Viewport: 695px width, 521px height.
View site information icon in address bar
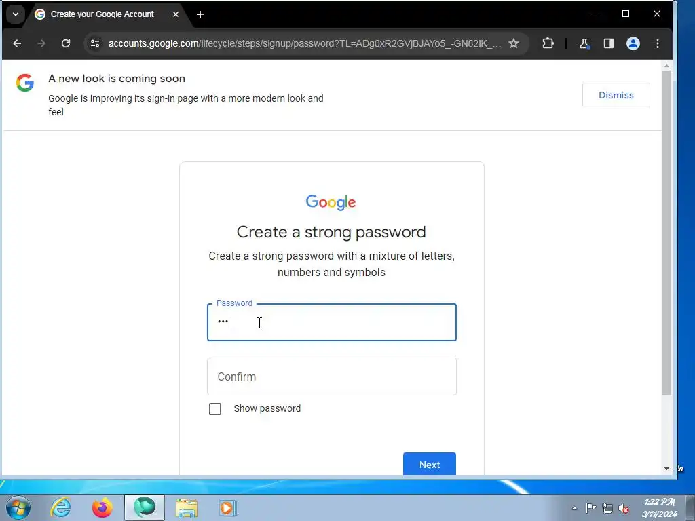coord(95,43)
